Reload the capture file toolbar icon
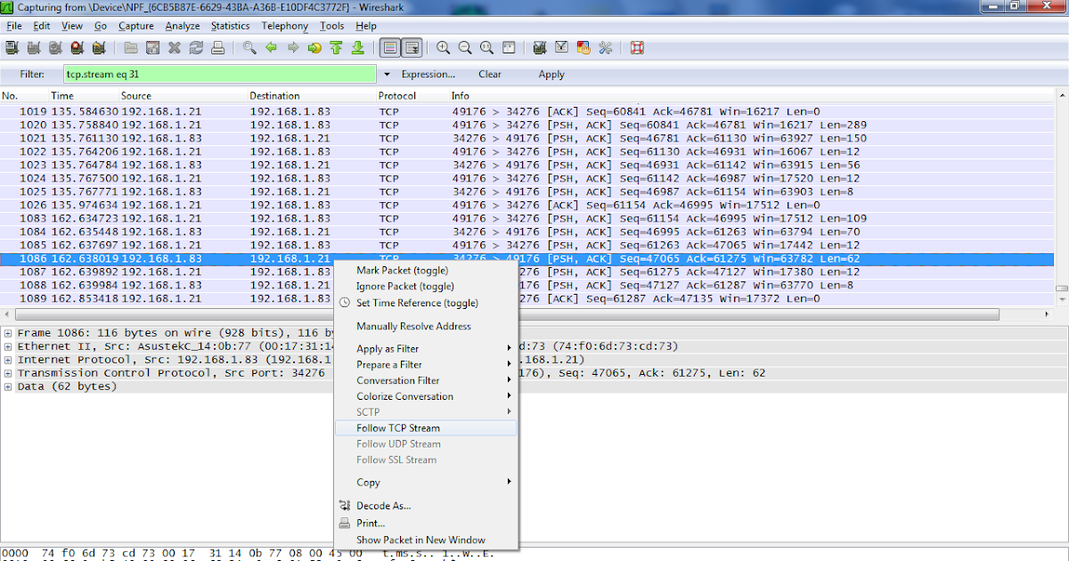The width and height of the screenshot is (1069, 561). click(196, 48)
